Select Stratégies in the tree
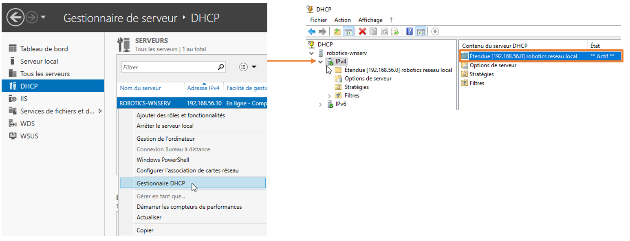The height and width of the screenshot is (241, 630). pos(357,87)
